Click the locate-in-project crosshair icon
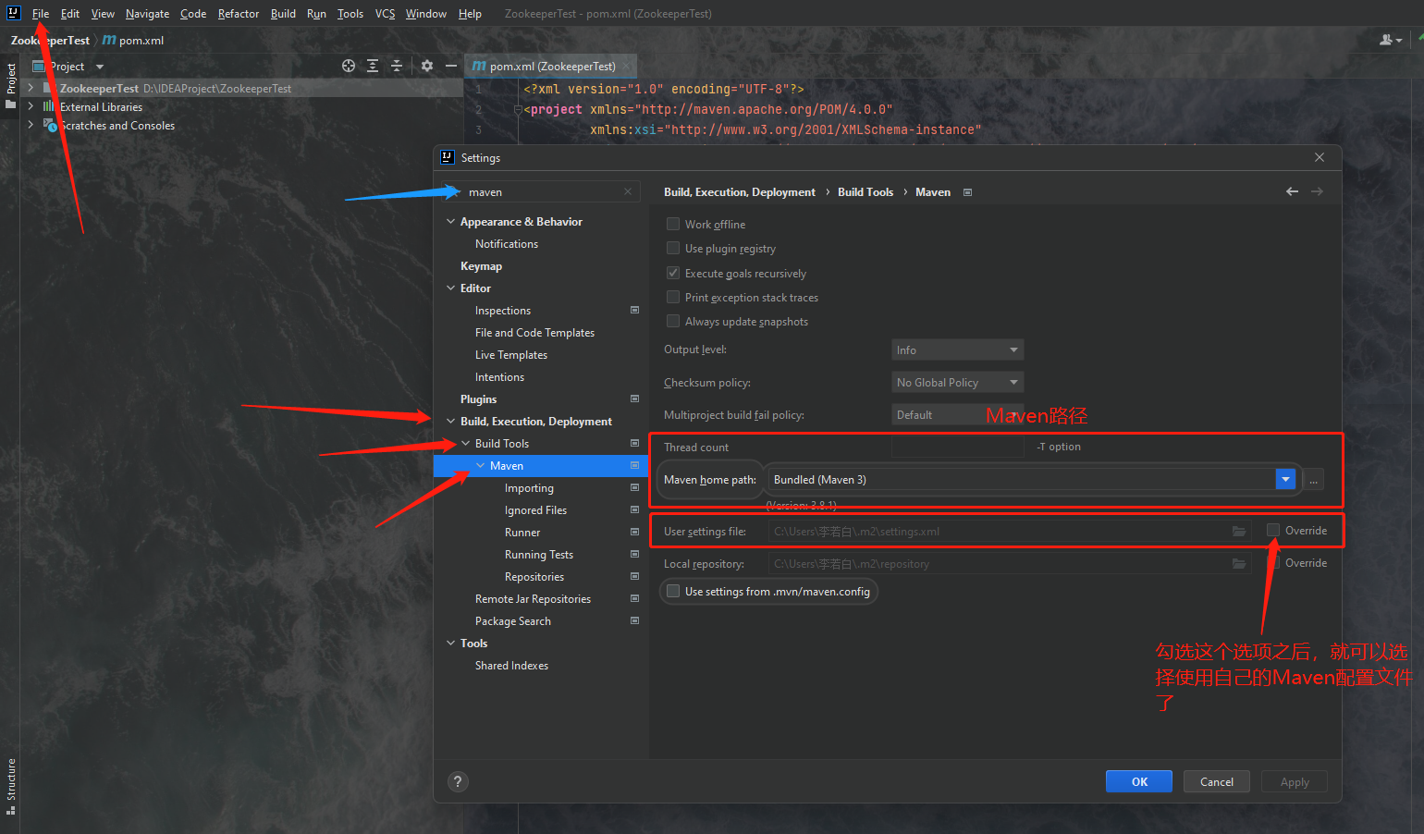This screenshot has height=834, width=1424. [x=349, y=66]
